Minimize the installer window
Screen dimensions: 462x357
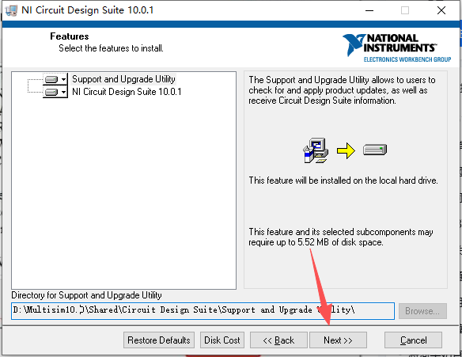point(369,10)
